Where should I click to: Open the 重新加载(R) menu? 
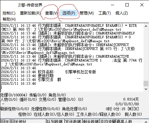30,13
